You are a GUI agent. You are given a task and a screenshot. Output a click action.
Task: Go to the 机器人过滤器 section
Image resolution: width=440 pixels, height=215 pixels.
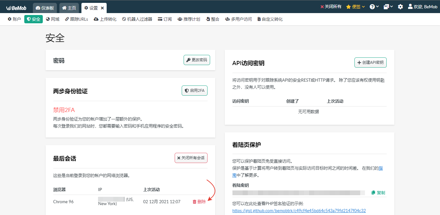coord(137,19)
